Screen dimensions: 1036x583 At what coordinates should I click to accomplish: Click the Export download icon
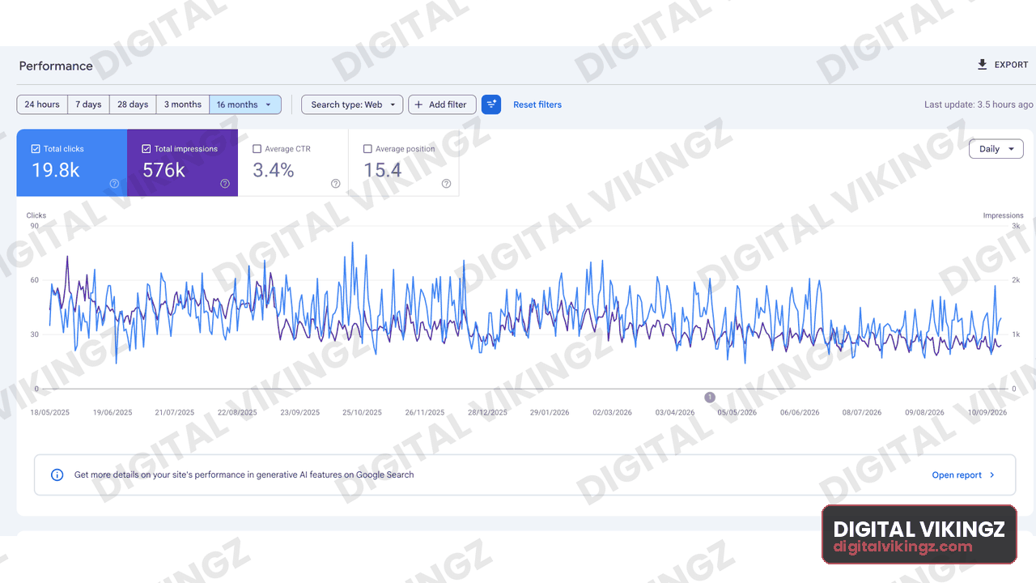point(983,65)
